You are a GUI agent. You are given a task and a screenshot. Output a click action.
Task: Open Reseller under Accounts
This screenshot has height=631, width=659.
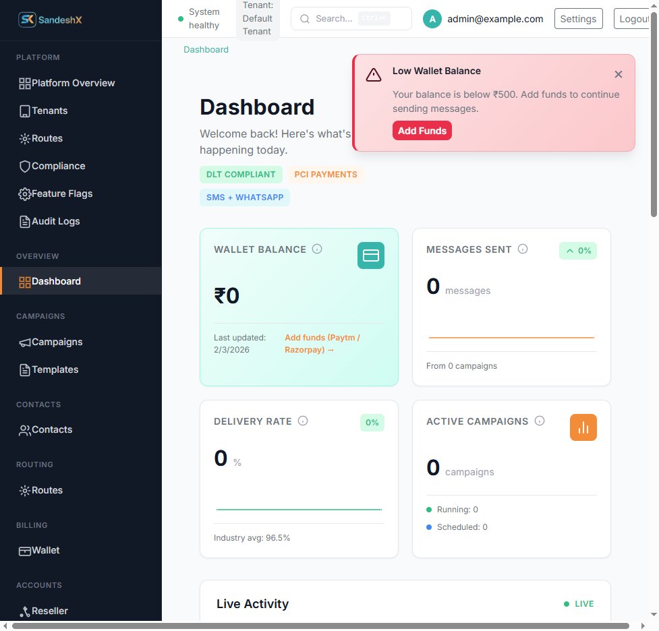click(81, 611)
